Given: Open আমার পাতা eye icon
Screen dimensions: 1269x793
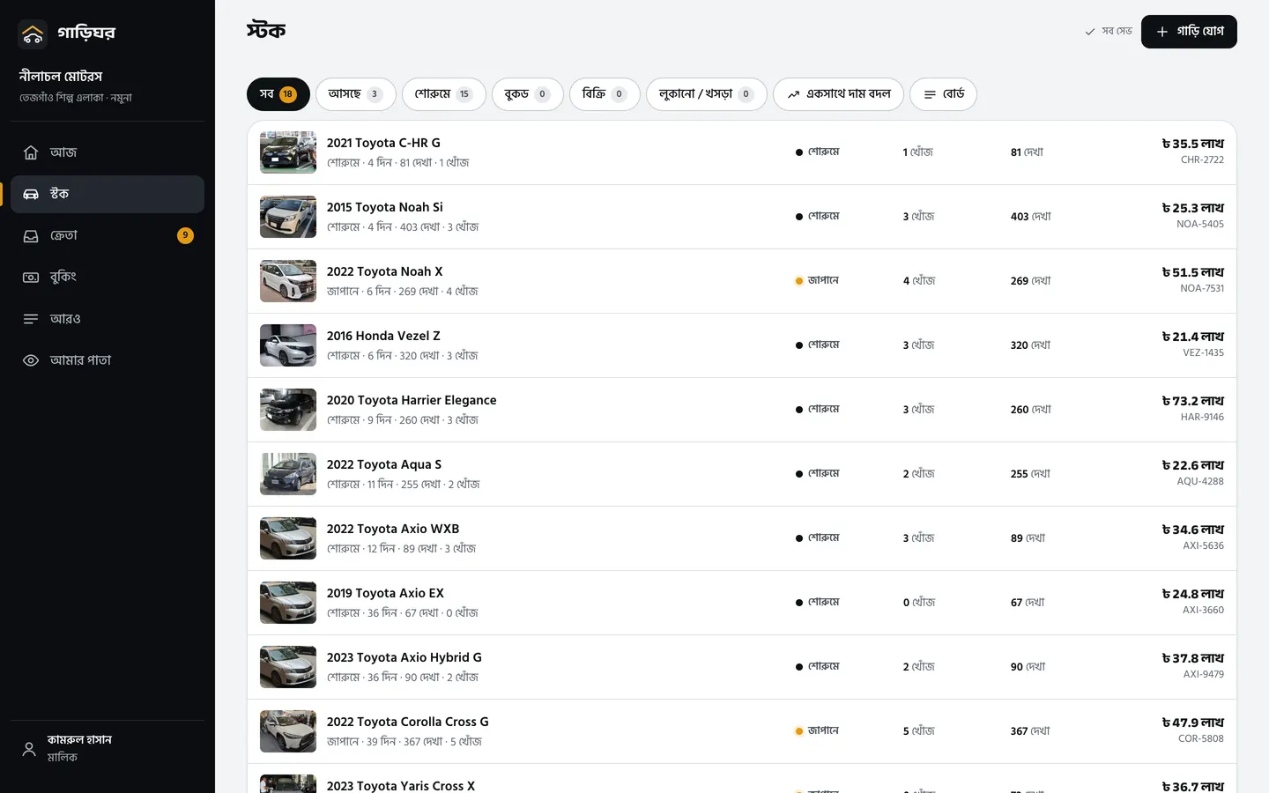Looking at the screenshot, I should point(31,360).
